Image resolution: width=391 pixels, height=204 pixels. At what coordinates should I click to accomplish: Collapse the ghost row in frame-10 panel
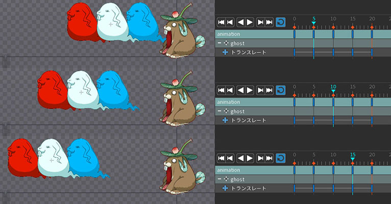tap(219, 111)
